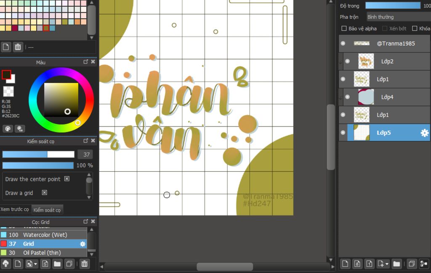Click the Lớp4 layer thumbnail
This screenshot has height=273, width=431.
coord(366,97)
